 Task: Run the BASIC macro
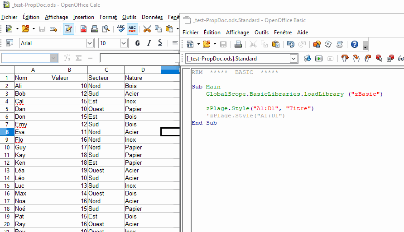pos(319,59)
